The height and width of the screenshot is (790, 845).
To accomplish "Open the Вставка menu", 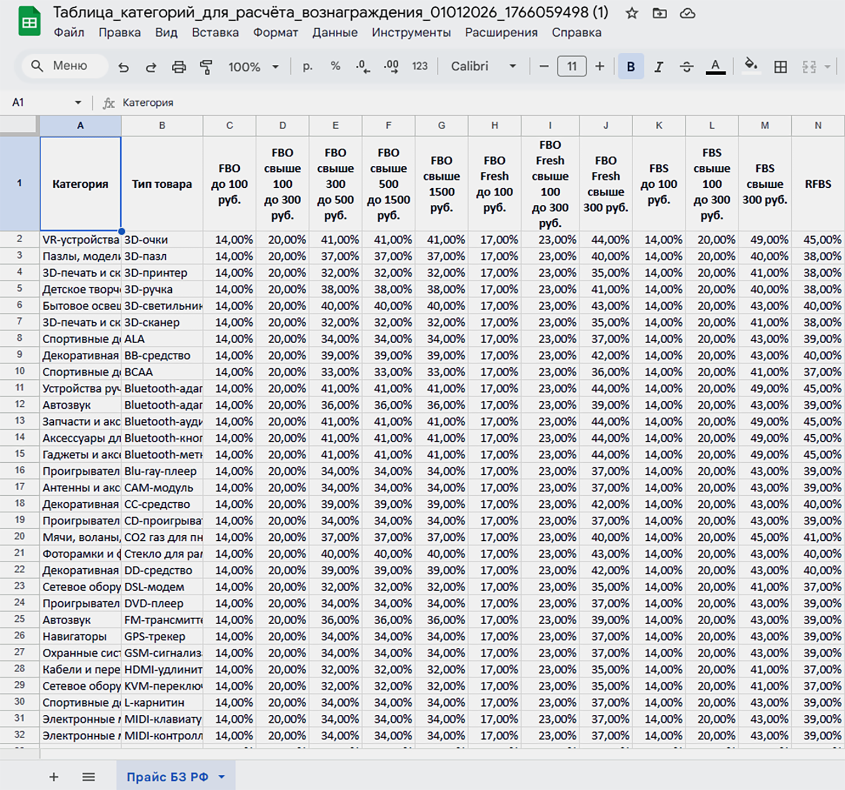I will coord(215,32).
